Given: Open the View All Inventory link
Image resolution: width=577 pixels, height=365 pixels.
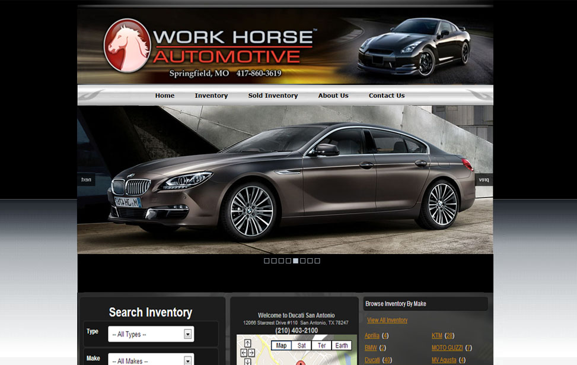Looking at the screenshot, I should (387, 320).
